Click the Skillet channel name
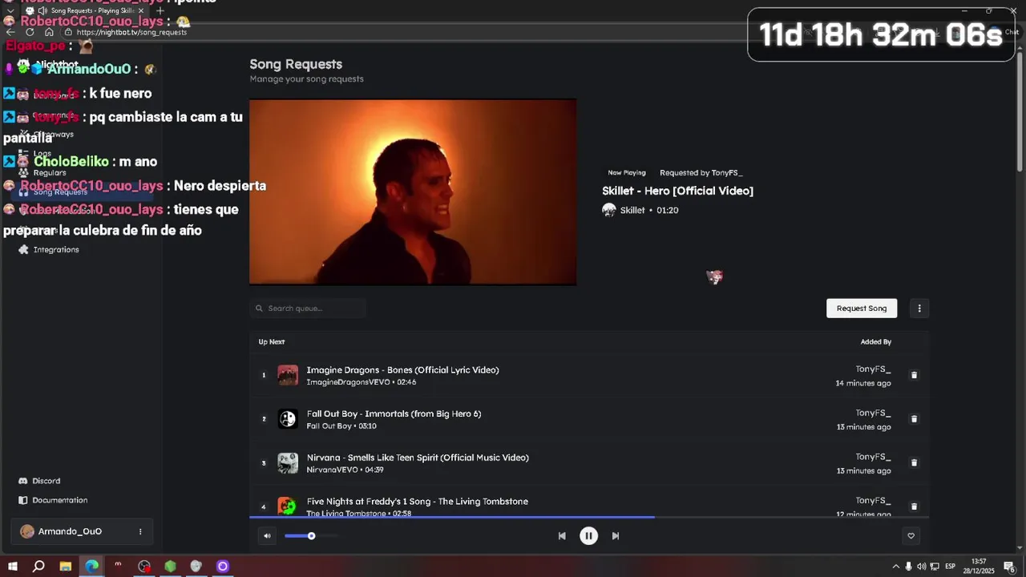This screenshot has width=1026, height=577. click(x=632, y=210)
